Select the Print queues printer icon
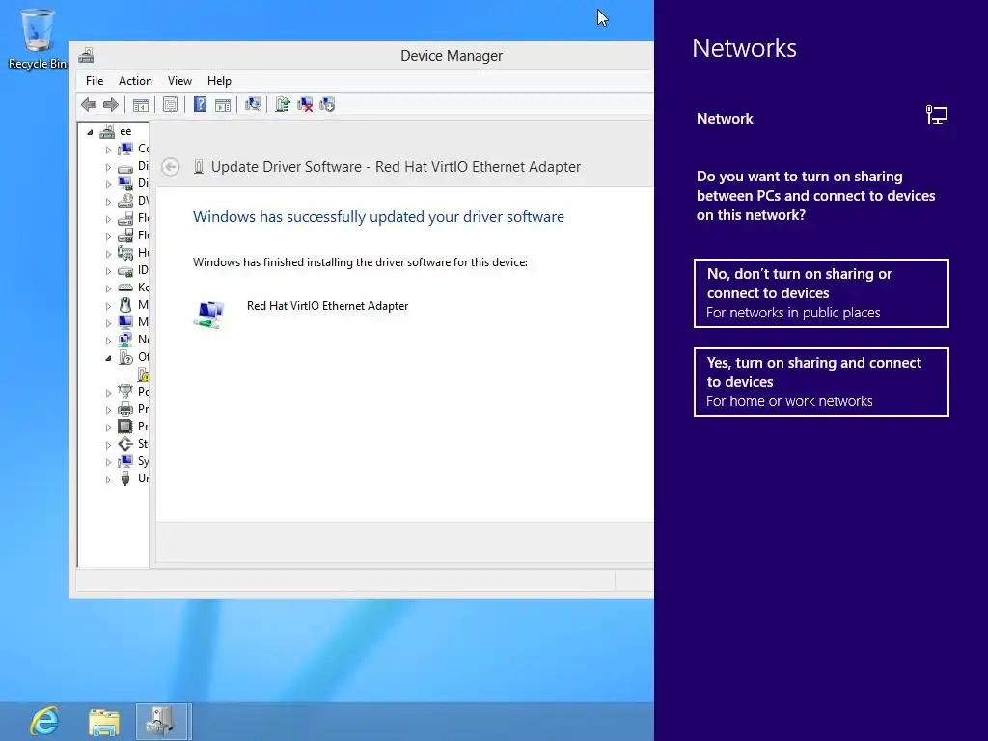Image resolution: width=988 pixels, height=741 pixels. point(125,409)
